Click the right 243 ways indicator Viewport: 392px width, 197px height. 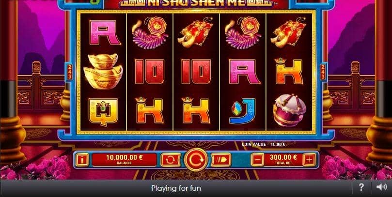[323, 72]
